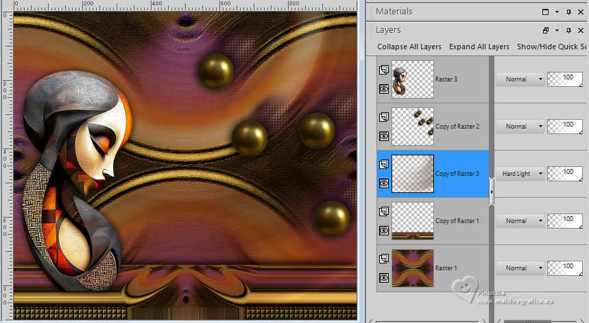Open blend mode dropdown for Copy of Raster 1
Viewport: 589px width, 323px height.
[520, 221]
